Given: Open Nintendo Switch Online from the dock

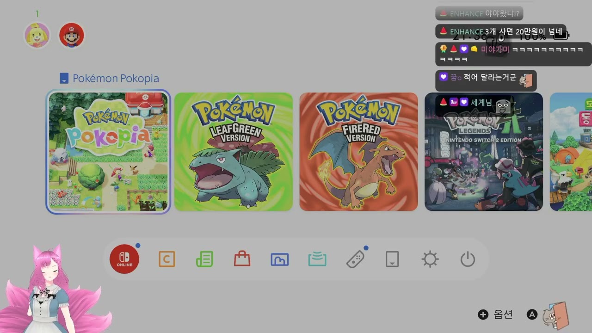Looking at the screenshot, I should (124, 259).
